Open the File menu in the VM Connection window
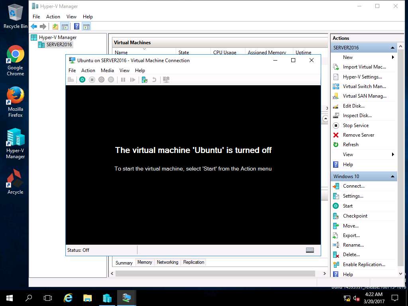 [72, 71]
